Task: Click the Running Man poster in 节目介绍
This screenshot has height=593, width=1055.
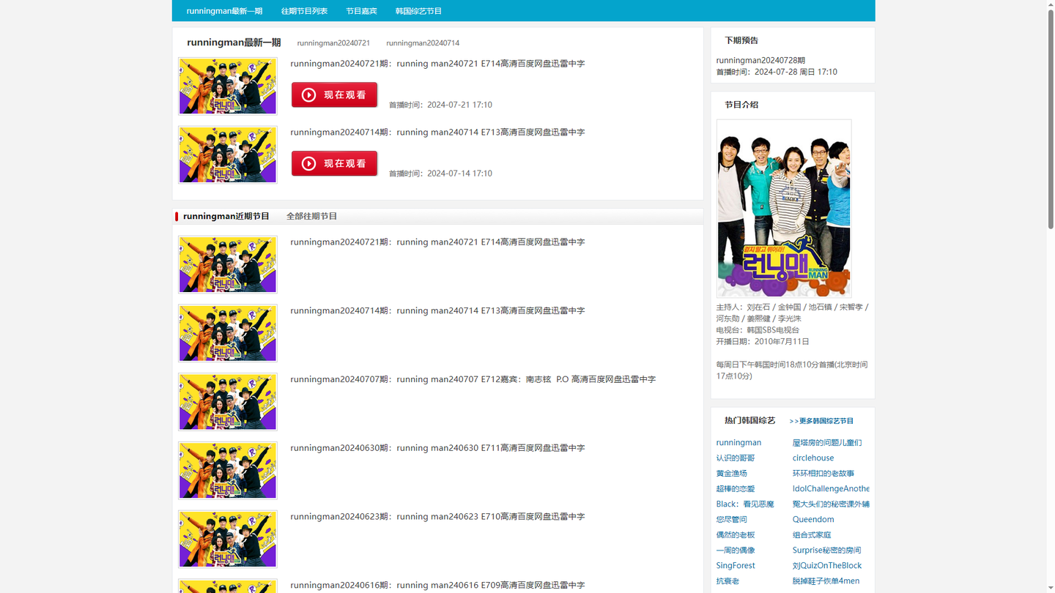Action: [784, 209]
